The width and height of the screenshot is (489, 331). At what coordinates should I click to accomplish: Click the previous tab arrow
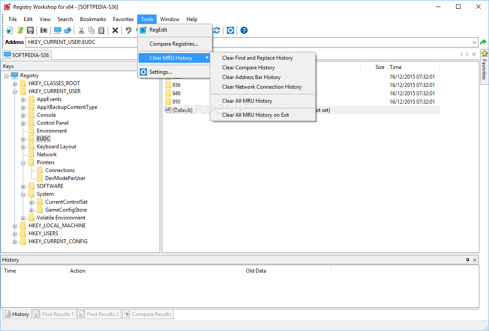coord(461,54)
